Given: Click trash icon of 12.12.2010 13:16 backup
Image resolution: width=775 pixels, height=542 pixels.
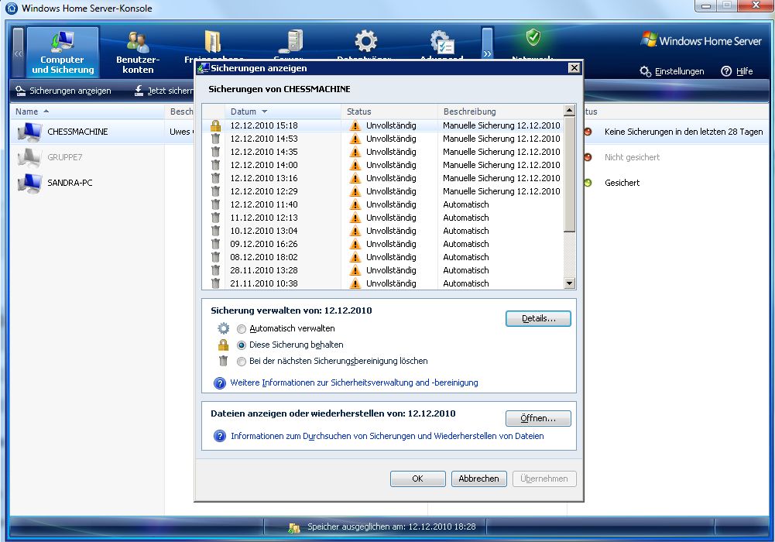Looking at the screenshot, I should (x=215, y=178).
